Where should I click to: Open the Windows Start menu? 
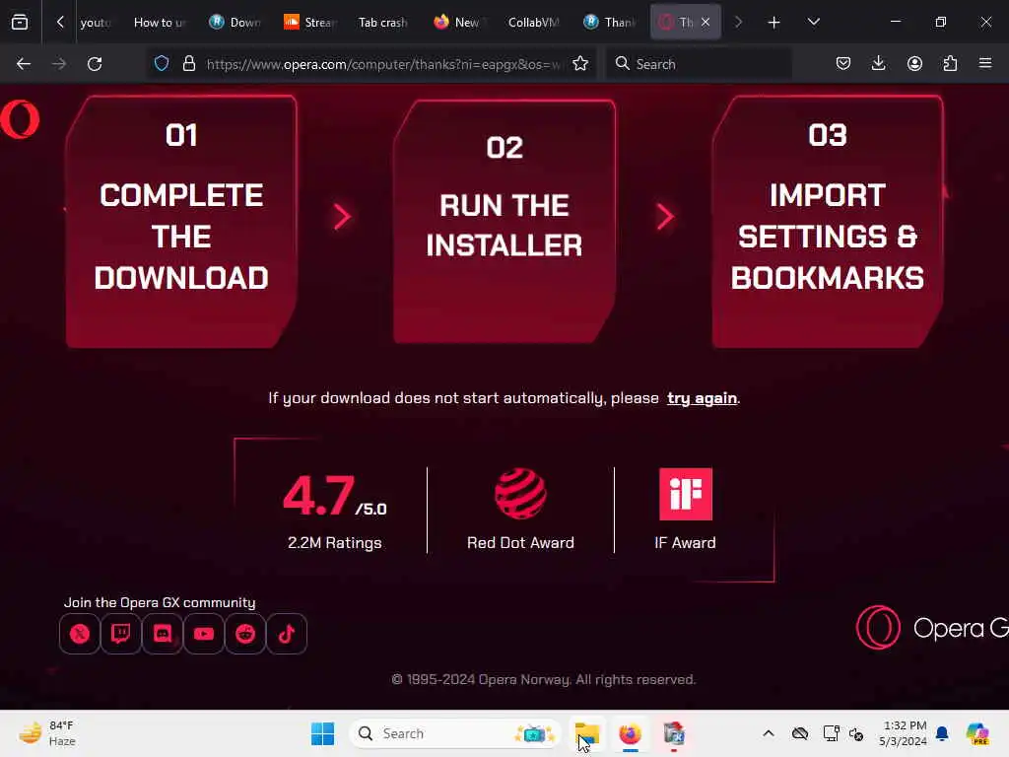322,733
